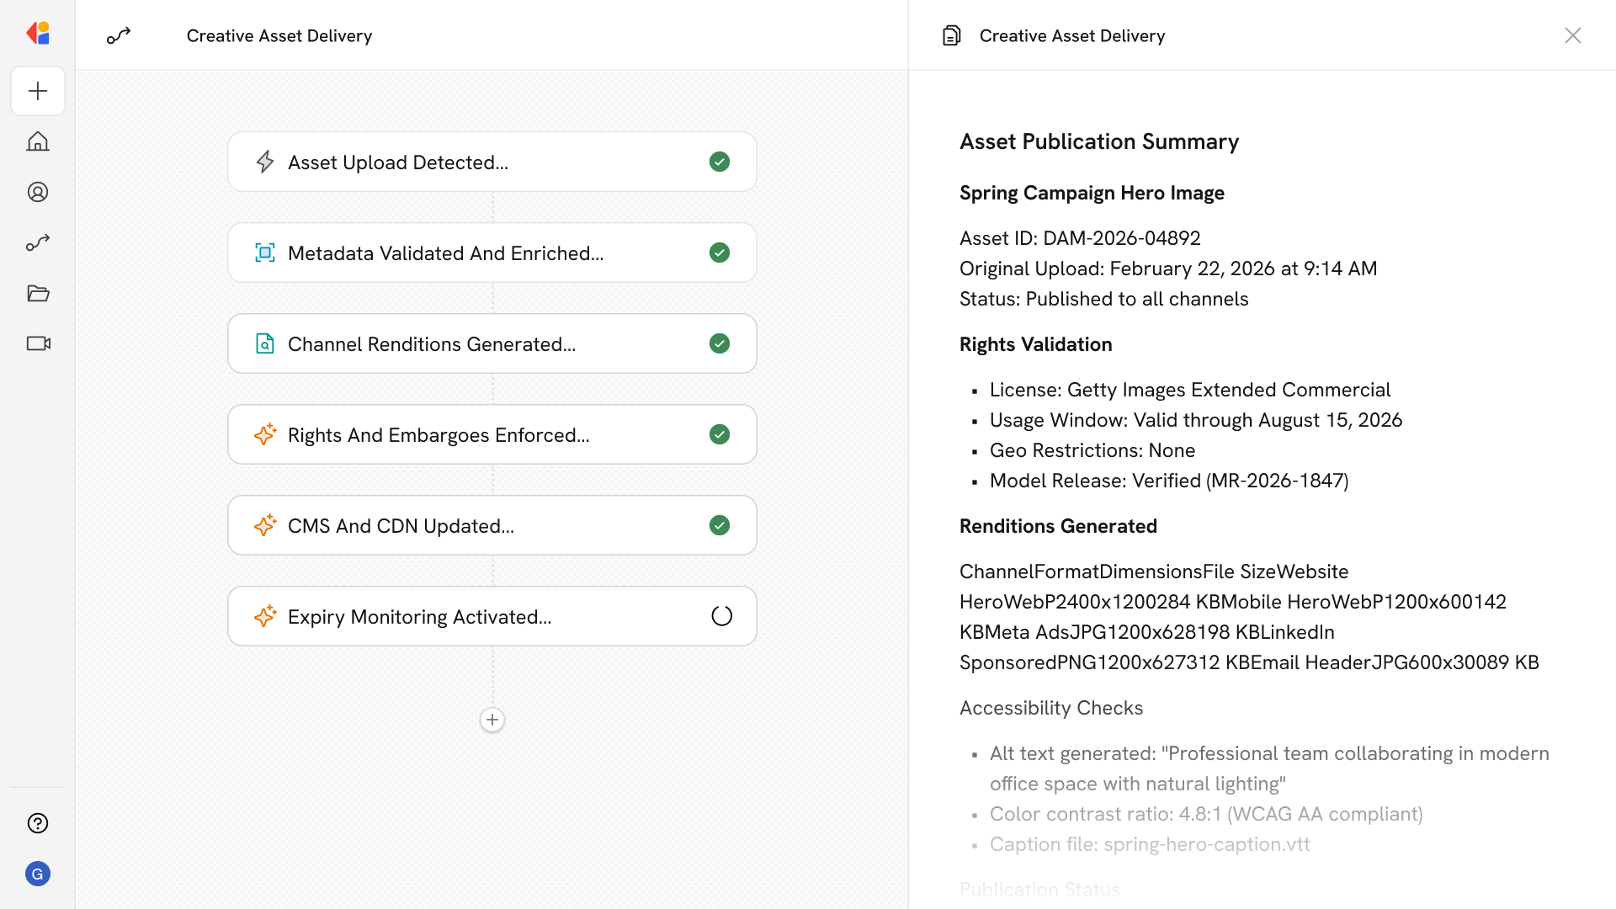Open the folder icon in the sidebar
Viewport: 1616px width, 909px height.
click(38, 293)
